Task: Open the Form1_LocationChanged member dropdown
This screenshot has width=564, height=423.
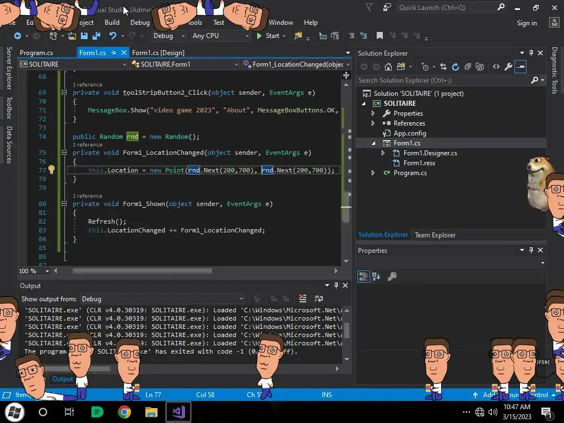Action: (x=296, y=64)
